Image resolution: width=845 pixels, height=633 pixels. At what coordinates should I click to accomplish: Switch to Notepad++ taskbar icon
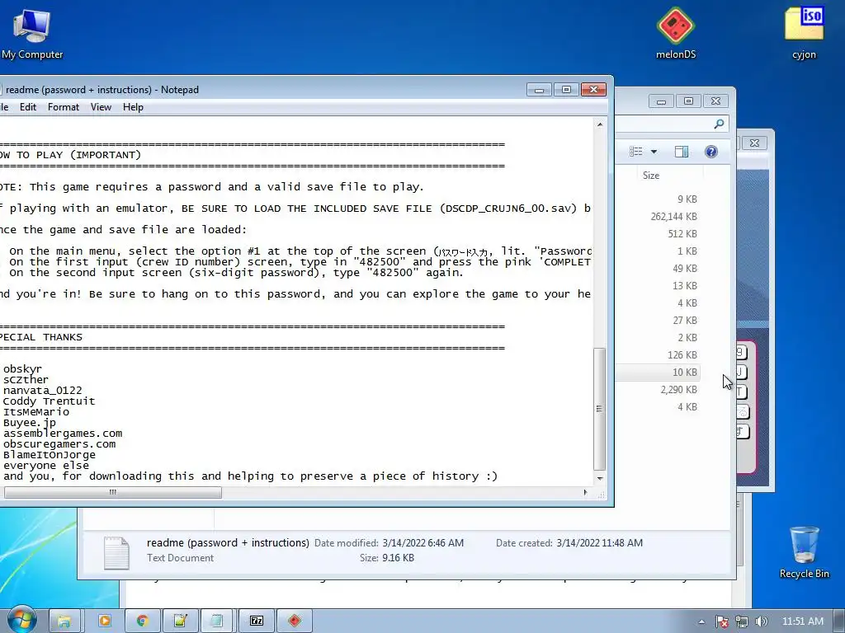pyautogui.click(x=180, y=621)
